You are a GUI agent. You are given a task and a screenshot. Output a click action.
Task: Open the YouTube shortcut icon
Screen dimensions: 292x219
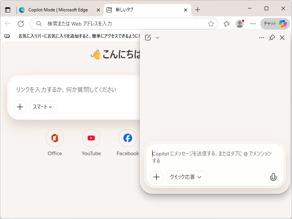pos(91,138)
